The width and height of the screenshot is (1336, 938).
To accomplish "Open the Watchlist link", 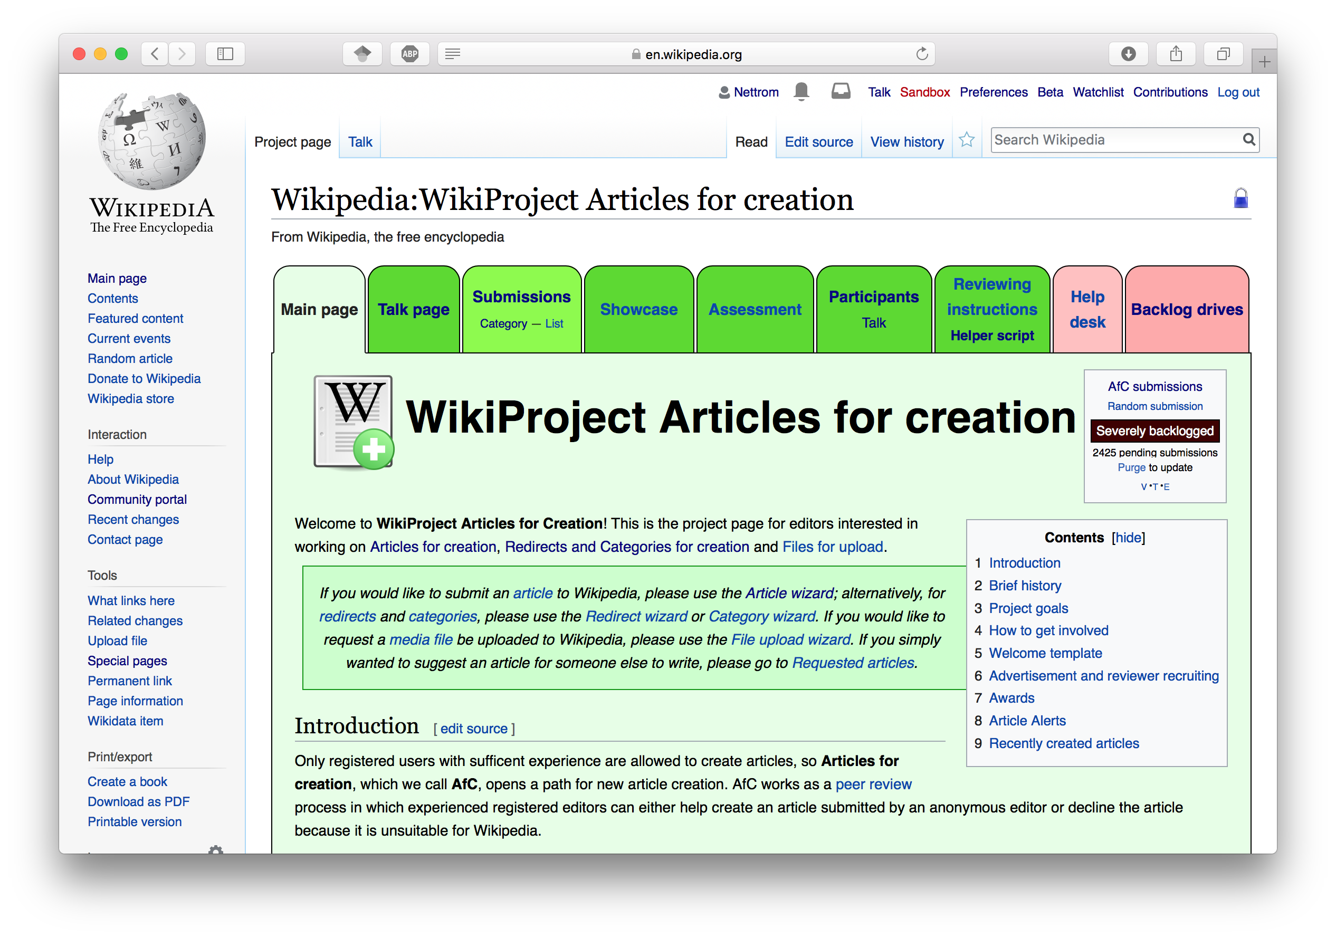I will 1098,92.
